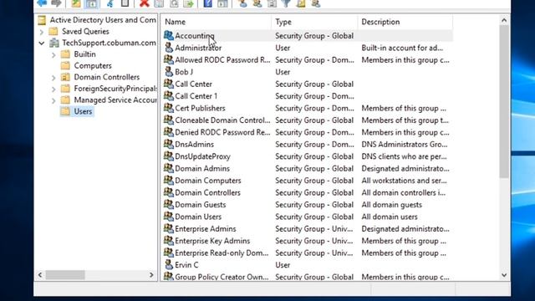Click tree pane horizontal scrollbar thumb
This screenshot has width=535, height=301.
pyautogui.click(x=65, y=275)
